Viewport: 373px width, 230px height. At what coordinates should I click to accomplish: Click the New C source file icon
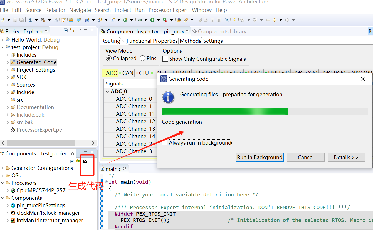tap(113, 20)
